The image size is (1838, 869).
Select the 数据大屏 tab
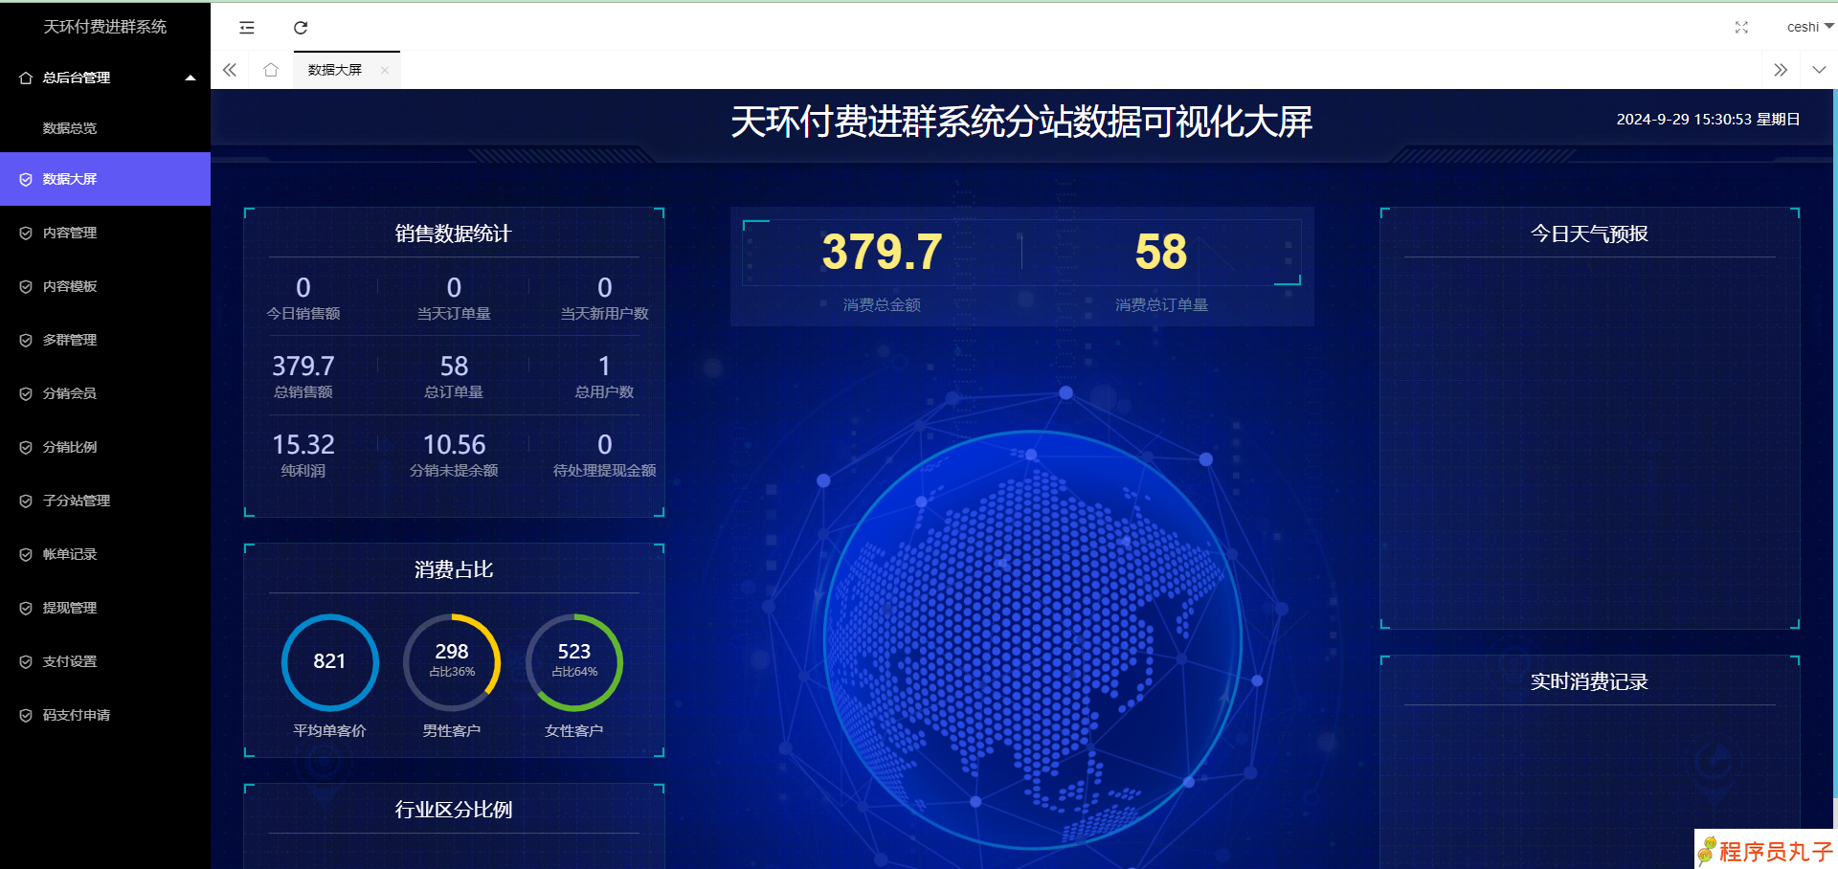pyautogui.click(x=335, y=70)
